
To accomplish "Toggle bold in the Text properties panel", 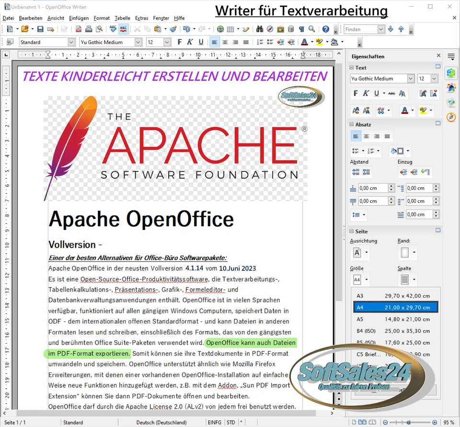I will (x=356, y=93).
